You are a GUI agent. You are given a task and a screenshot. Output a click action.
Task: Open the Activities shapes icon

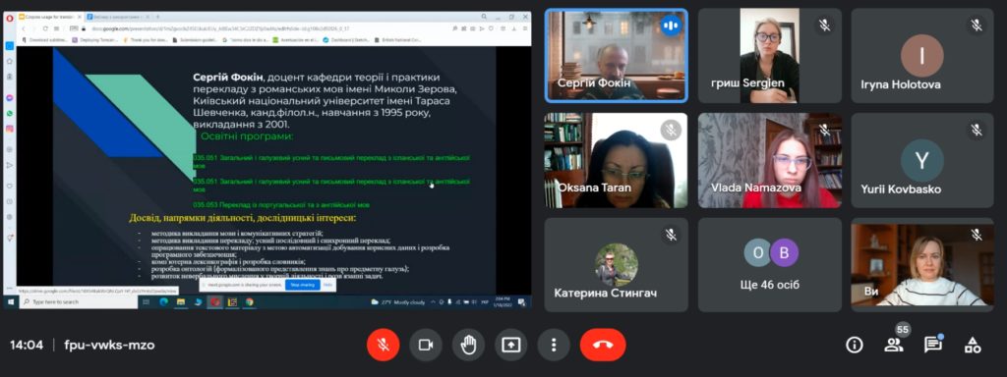coord(973,345)
